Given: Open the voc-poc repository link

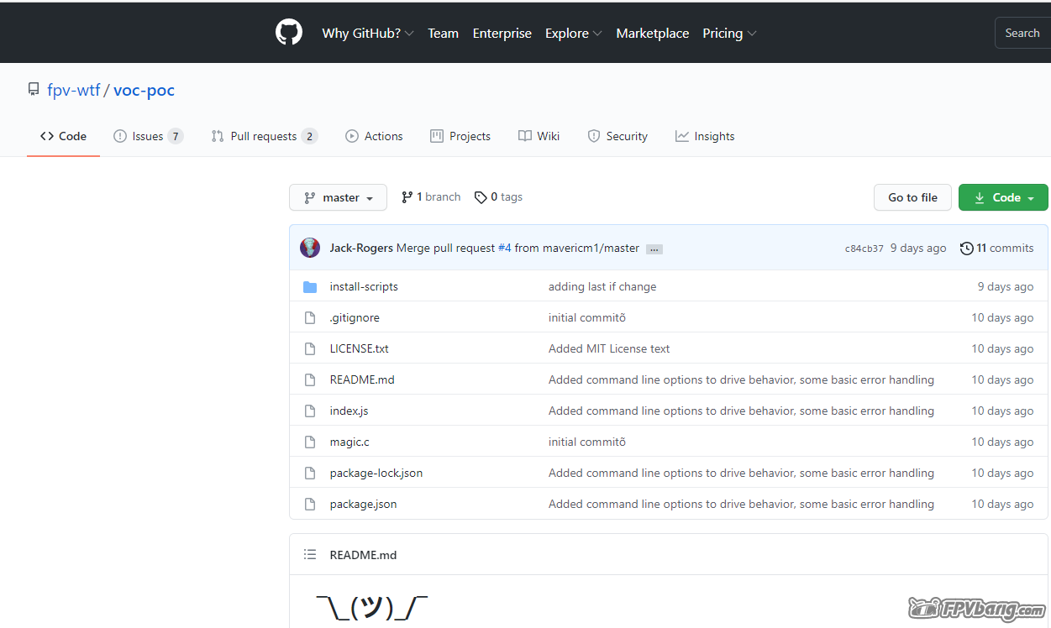Looking at the screenshot, I should point(144,90).
